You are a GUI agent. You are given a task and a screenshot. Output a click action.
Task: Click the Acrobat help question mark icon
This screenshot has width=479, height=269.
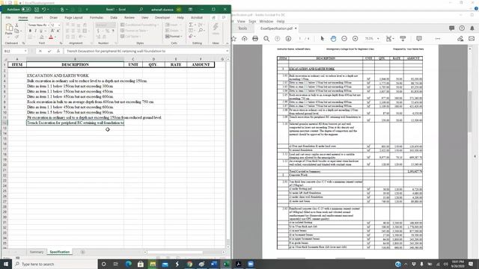click(462, 28)
